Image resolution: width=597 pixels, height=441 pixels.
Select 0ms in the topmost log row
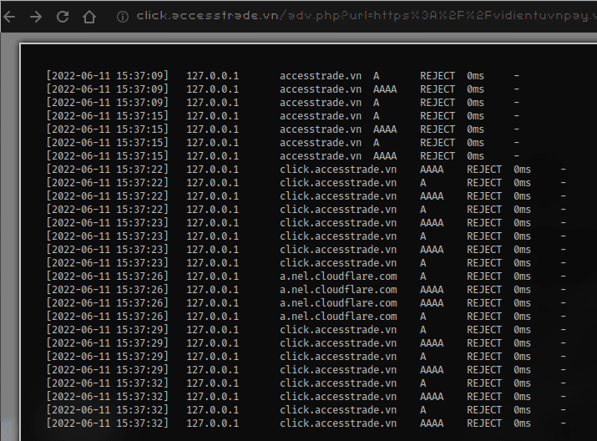pos(476,76)
